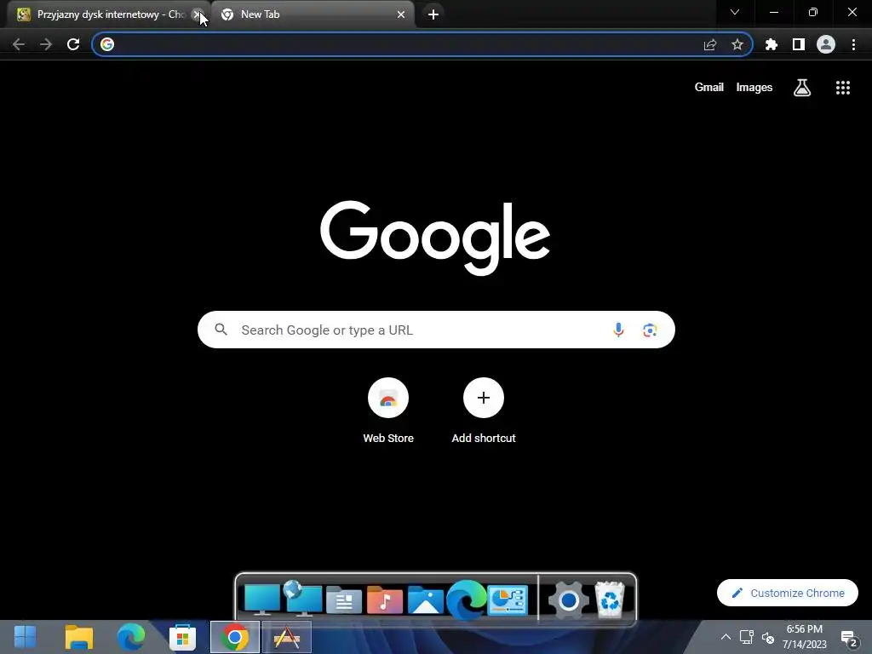This screenshot has height=654, width=872.
Task: Click the network status tray icon
Action: coord(746,637)
